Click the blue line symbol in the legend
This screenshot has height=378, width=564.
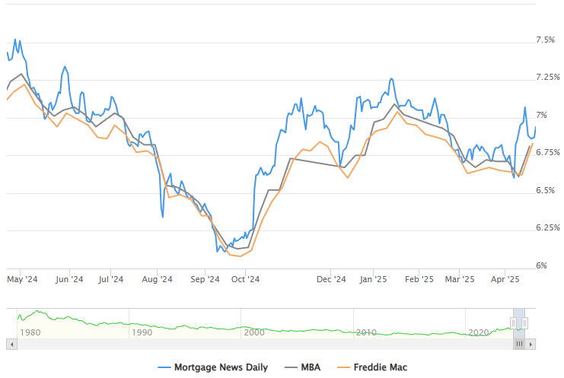pos(164,367)
